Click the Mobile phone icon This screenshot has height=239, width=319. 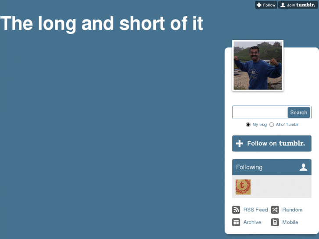[275, 222]
